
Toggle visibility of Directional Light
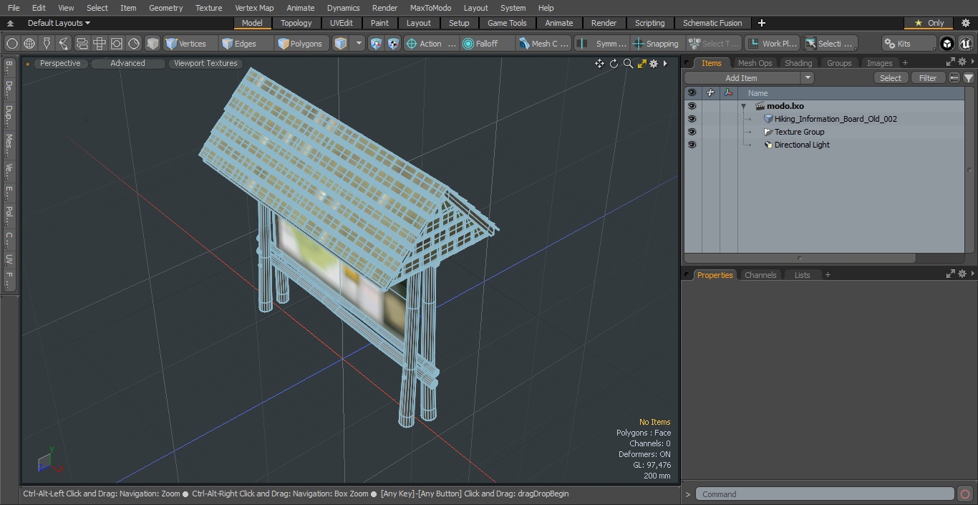coord(692,145)
